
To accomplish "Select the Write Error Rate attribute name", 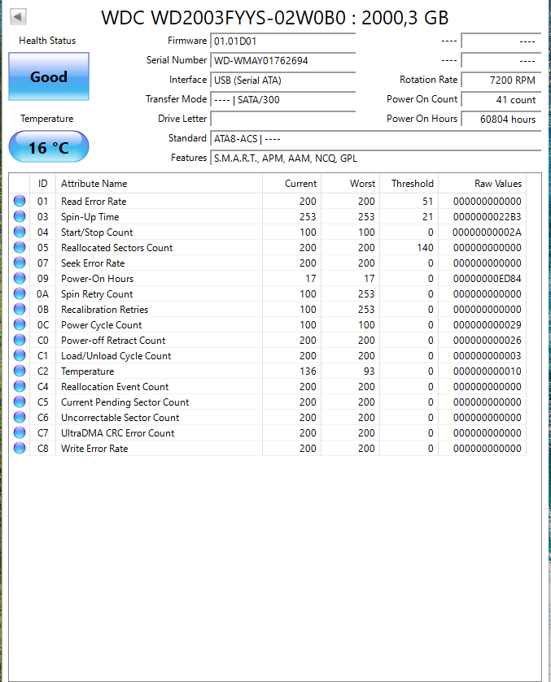I will pyautogui.click(x=94, y=449).
